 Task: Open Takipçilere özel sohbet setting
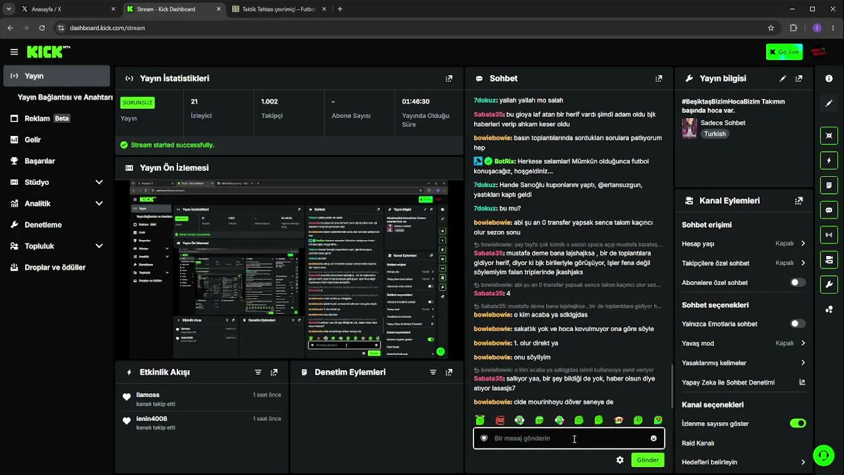[744, 263]
